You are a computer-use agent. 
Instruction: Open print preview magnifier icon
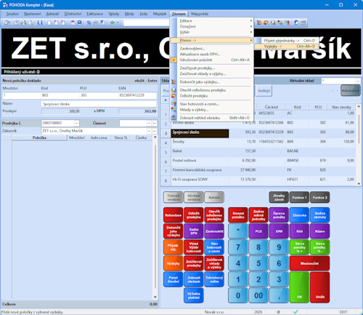click(x=30, y=23)
